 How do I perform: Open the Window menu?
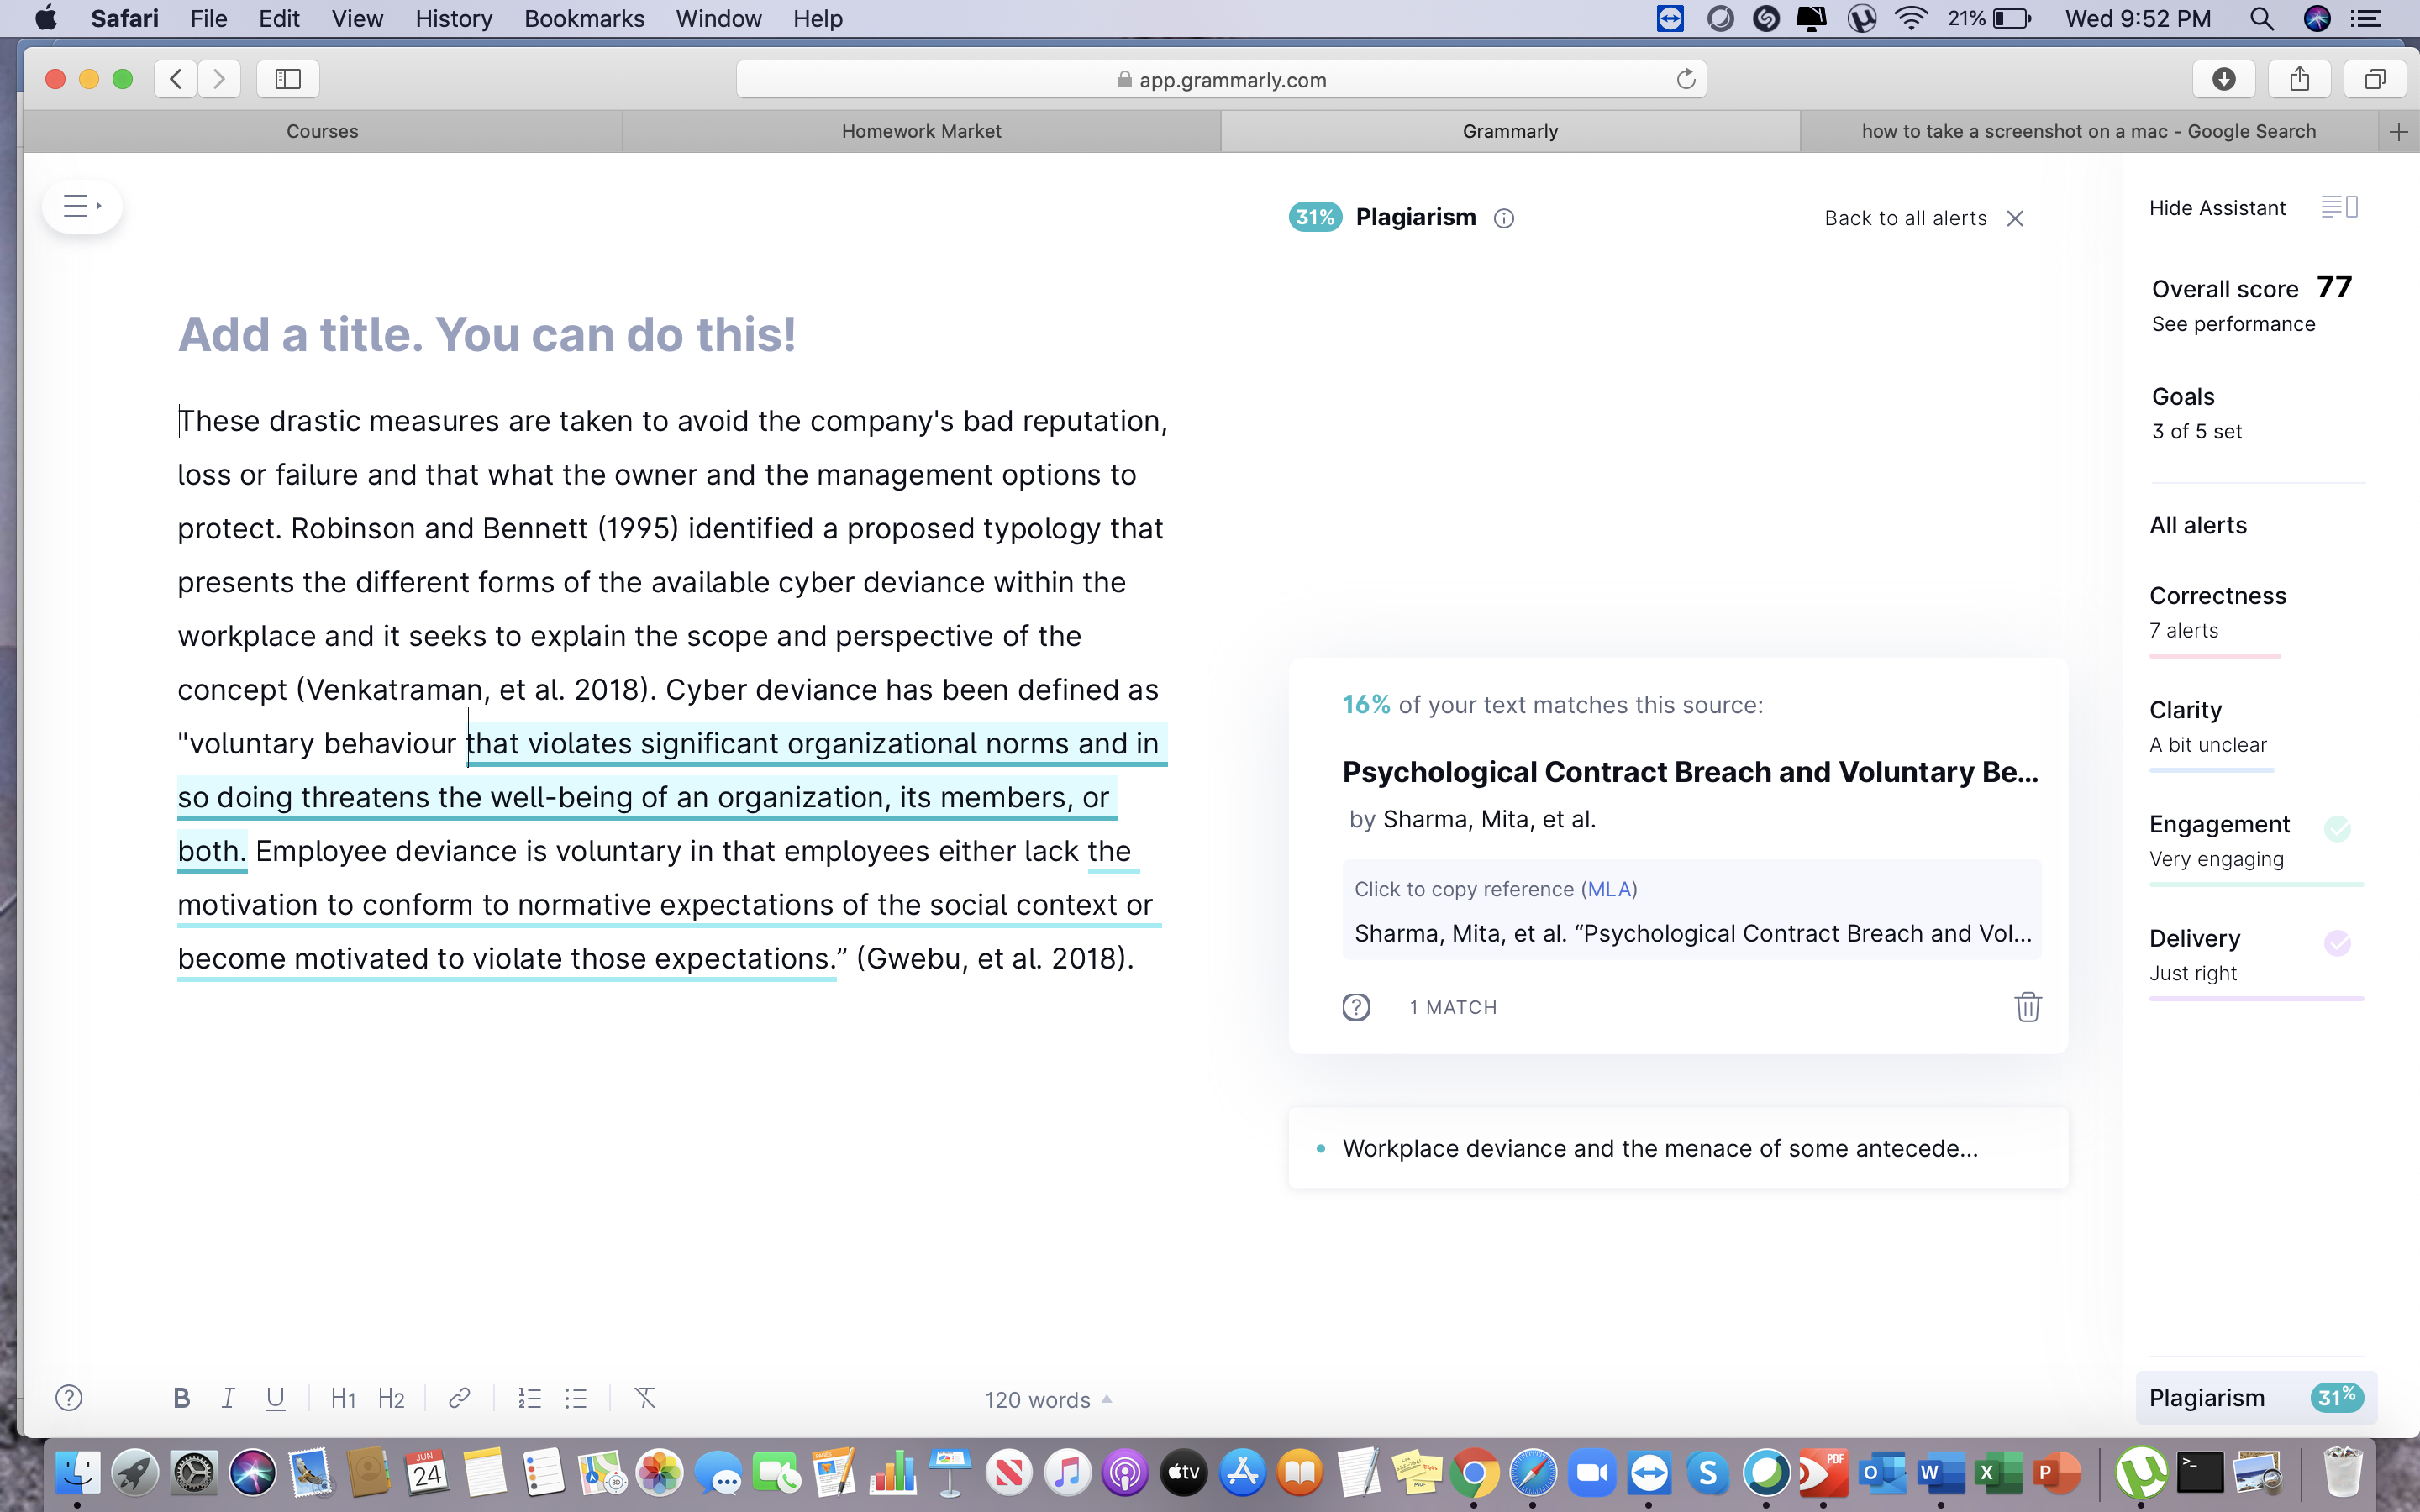coord(718,19)
